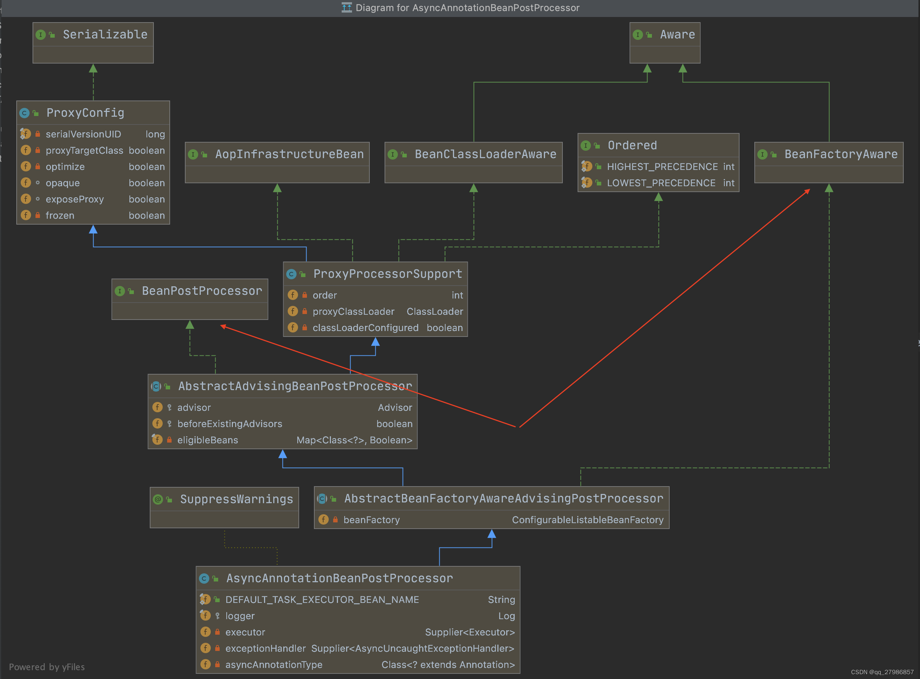Click the field icon beside serialVersionUID
Viewport: 920px width, 679px height.
pyautogui.click(x=26, y=134)
